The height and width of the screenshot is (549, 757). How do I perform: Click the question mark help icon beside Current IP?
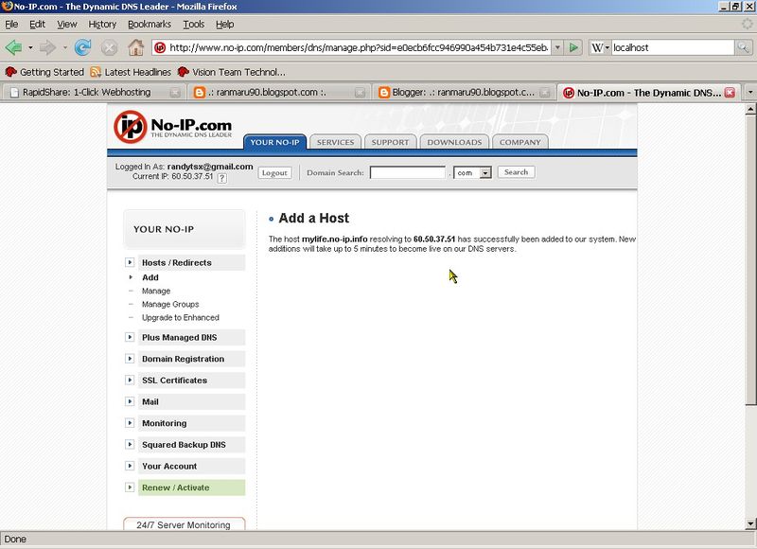[x=221, y=178]
